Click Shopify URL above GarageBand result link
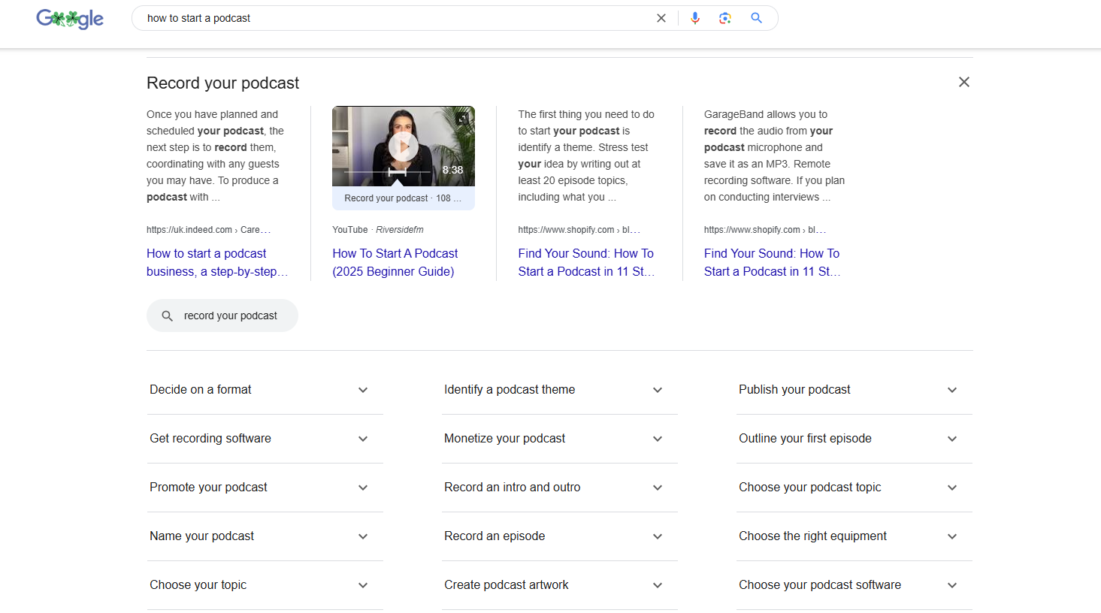The height and width of the screenshot is (613, 1101). tap(765, 230)
